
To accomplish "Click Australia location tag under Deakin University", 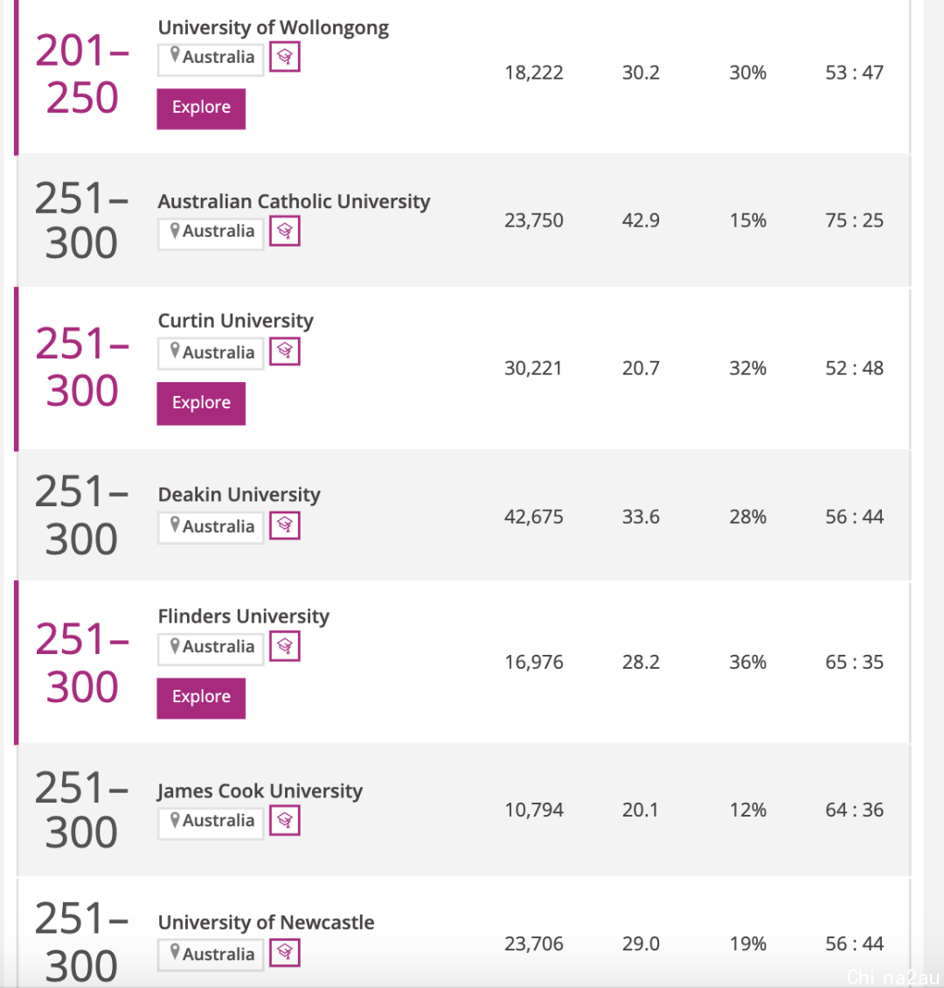I will click(211, 526).
